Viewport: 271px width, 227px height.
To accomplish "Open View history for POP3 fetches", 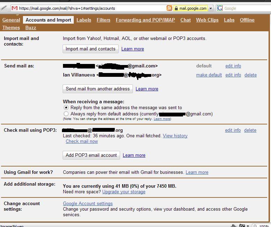I will [x=175, y=136].
